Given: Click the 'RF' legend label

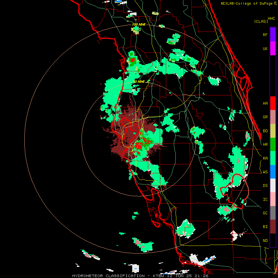Looking at the screenshot, I should 265,35.
